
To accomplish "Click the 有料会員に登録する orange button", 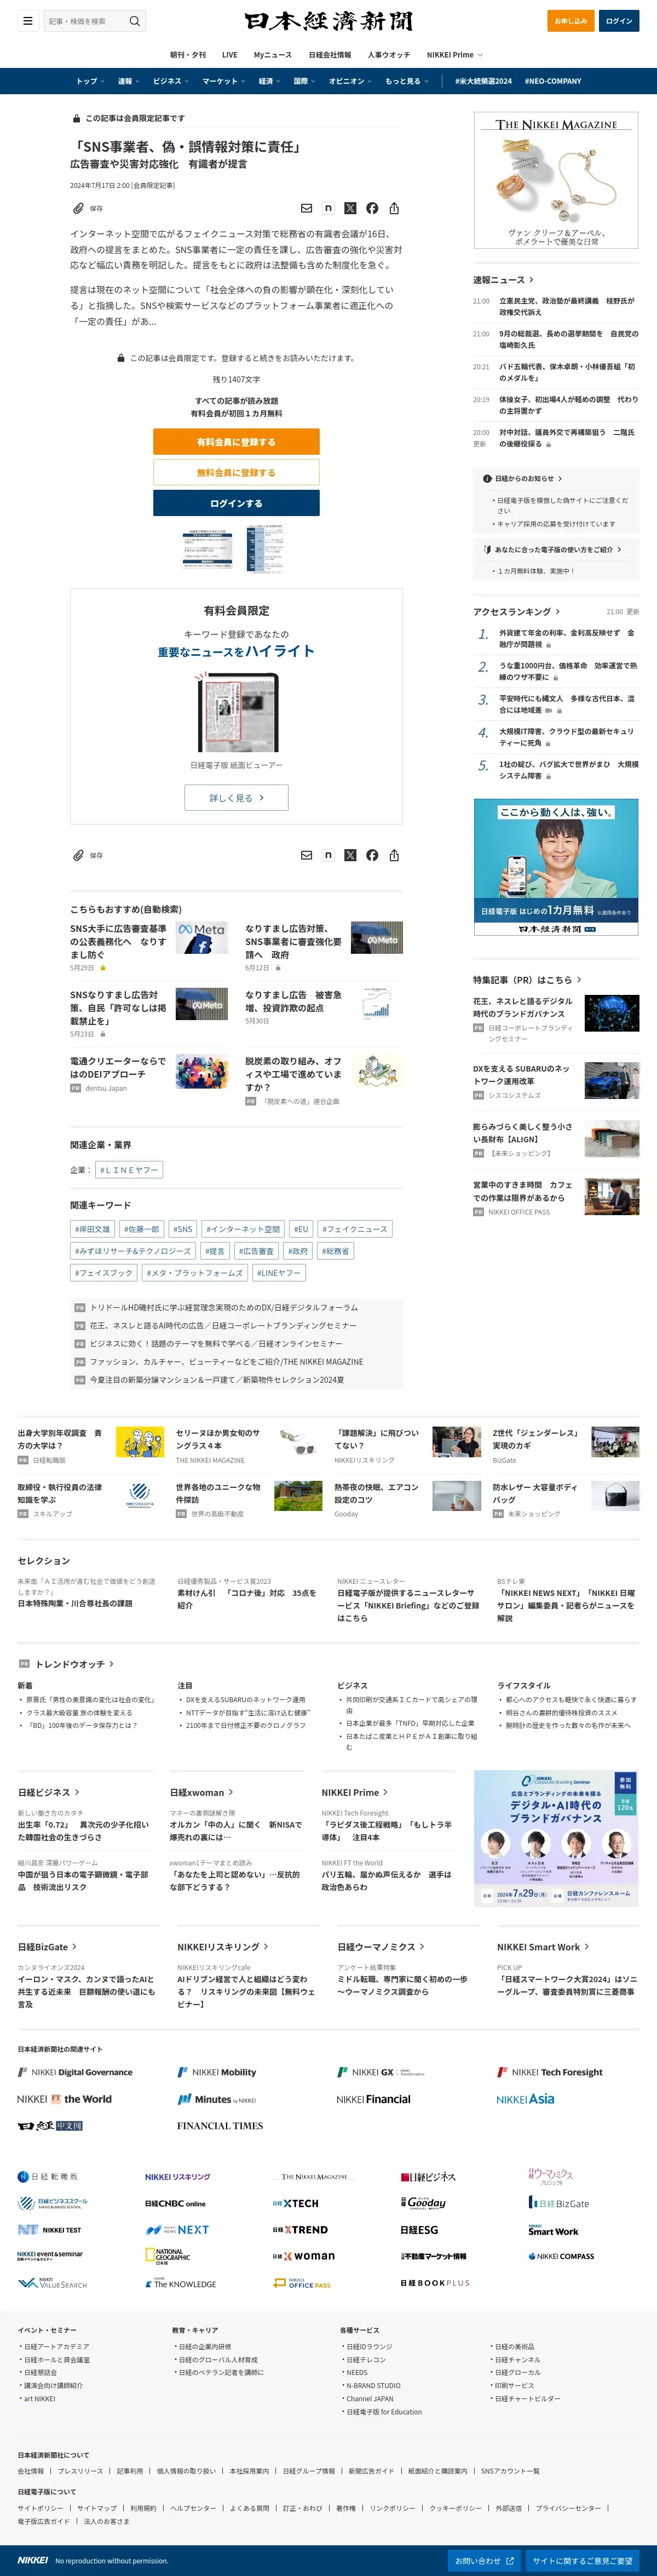I will tap(236, 442).
